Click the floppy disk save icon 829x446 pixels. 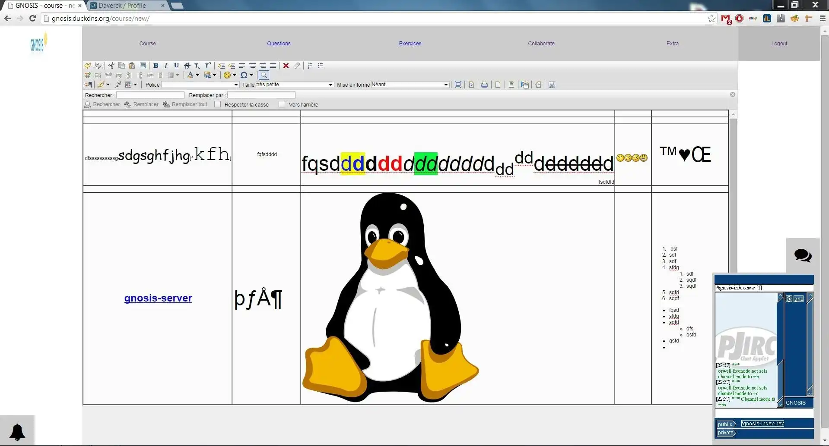[x=552, y=85]
